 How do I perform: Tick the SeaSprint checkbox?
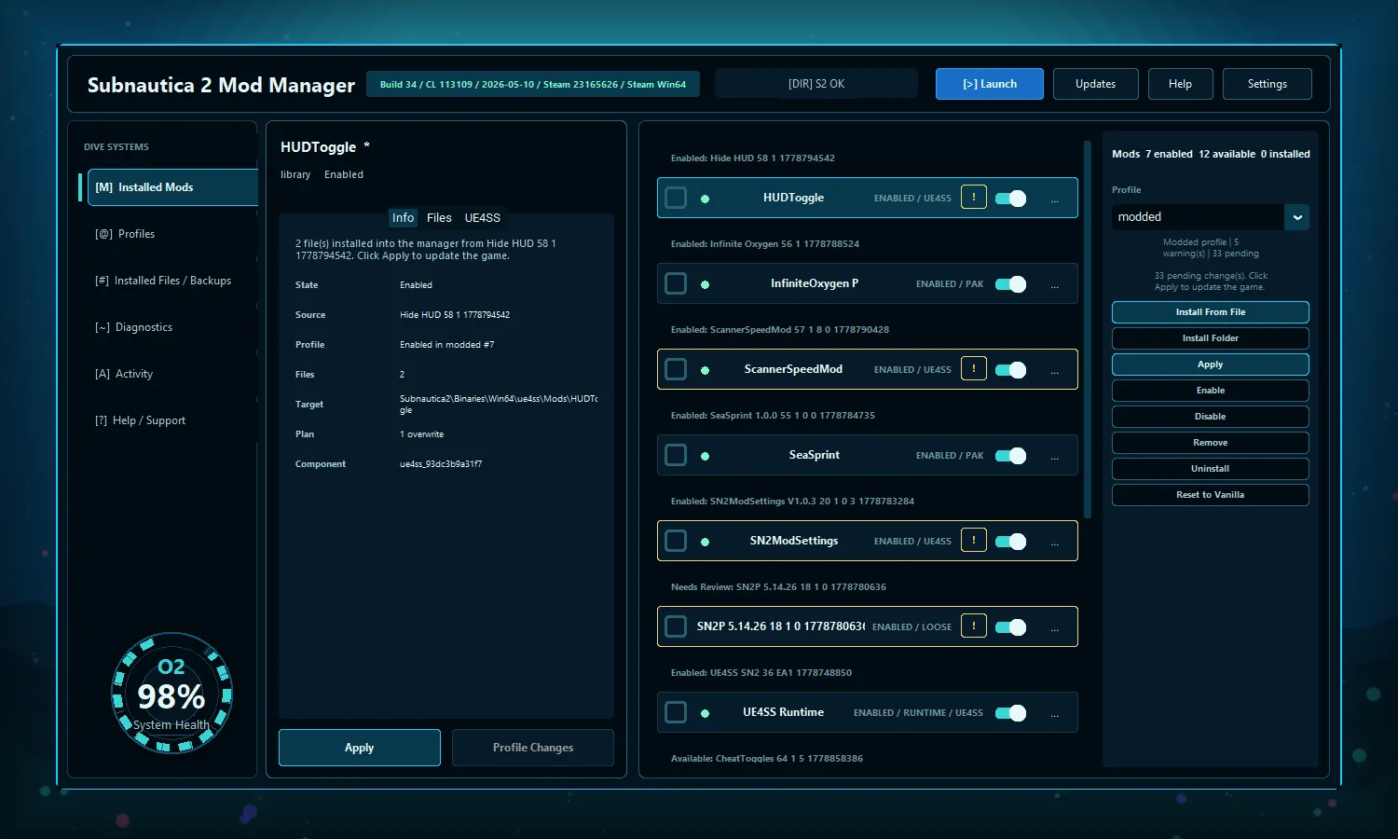pos(676,455)
